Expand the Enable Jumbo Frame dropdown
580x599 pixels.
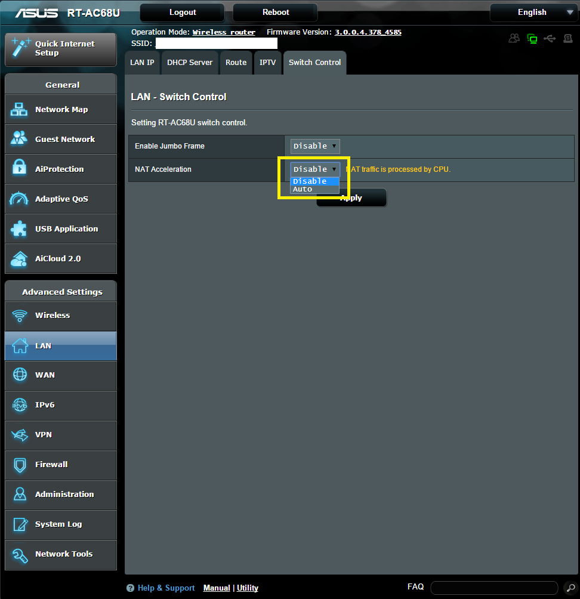[x=315, y=146]
